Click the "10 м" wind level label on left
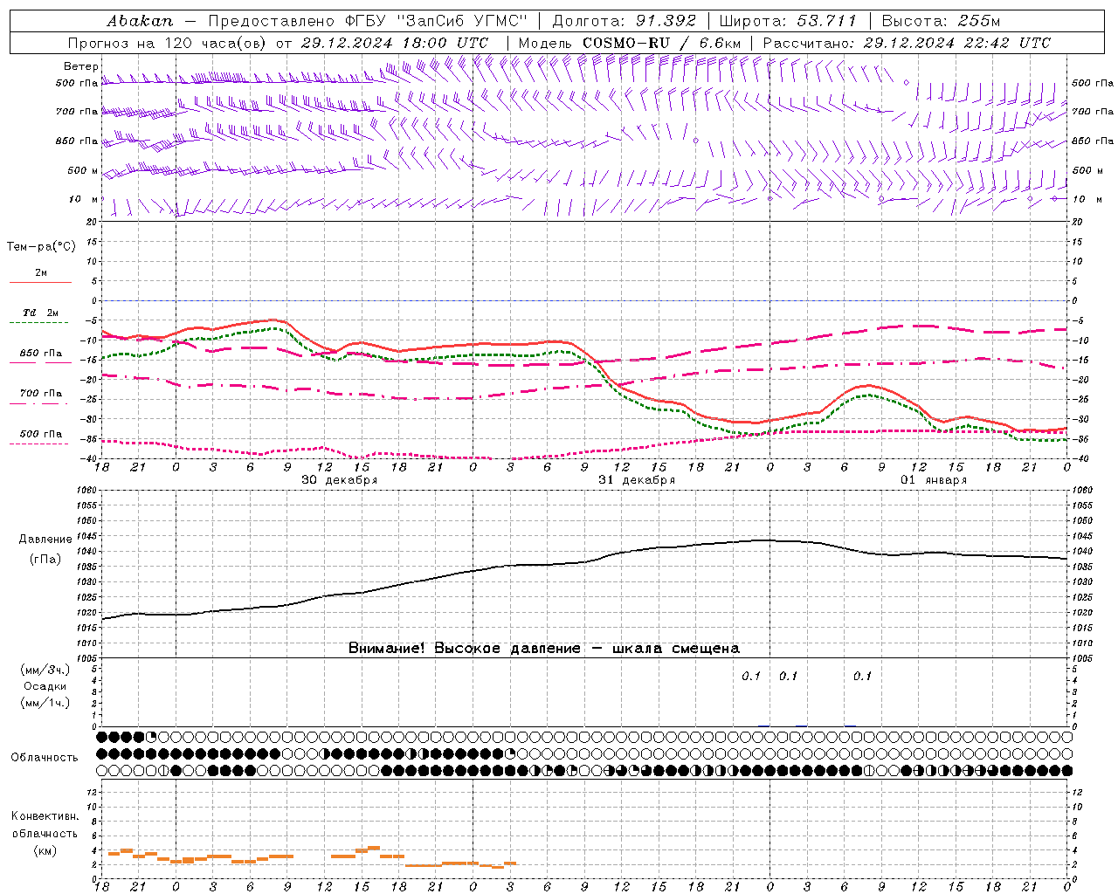Screen dimensions: 1118x894 pos(83,199)
